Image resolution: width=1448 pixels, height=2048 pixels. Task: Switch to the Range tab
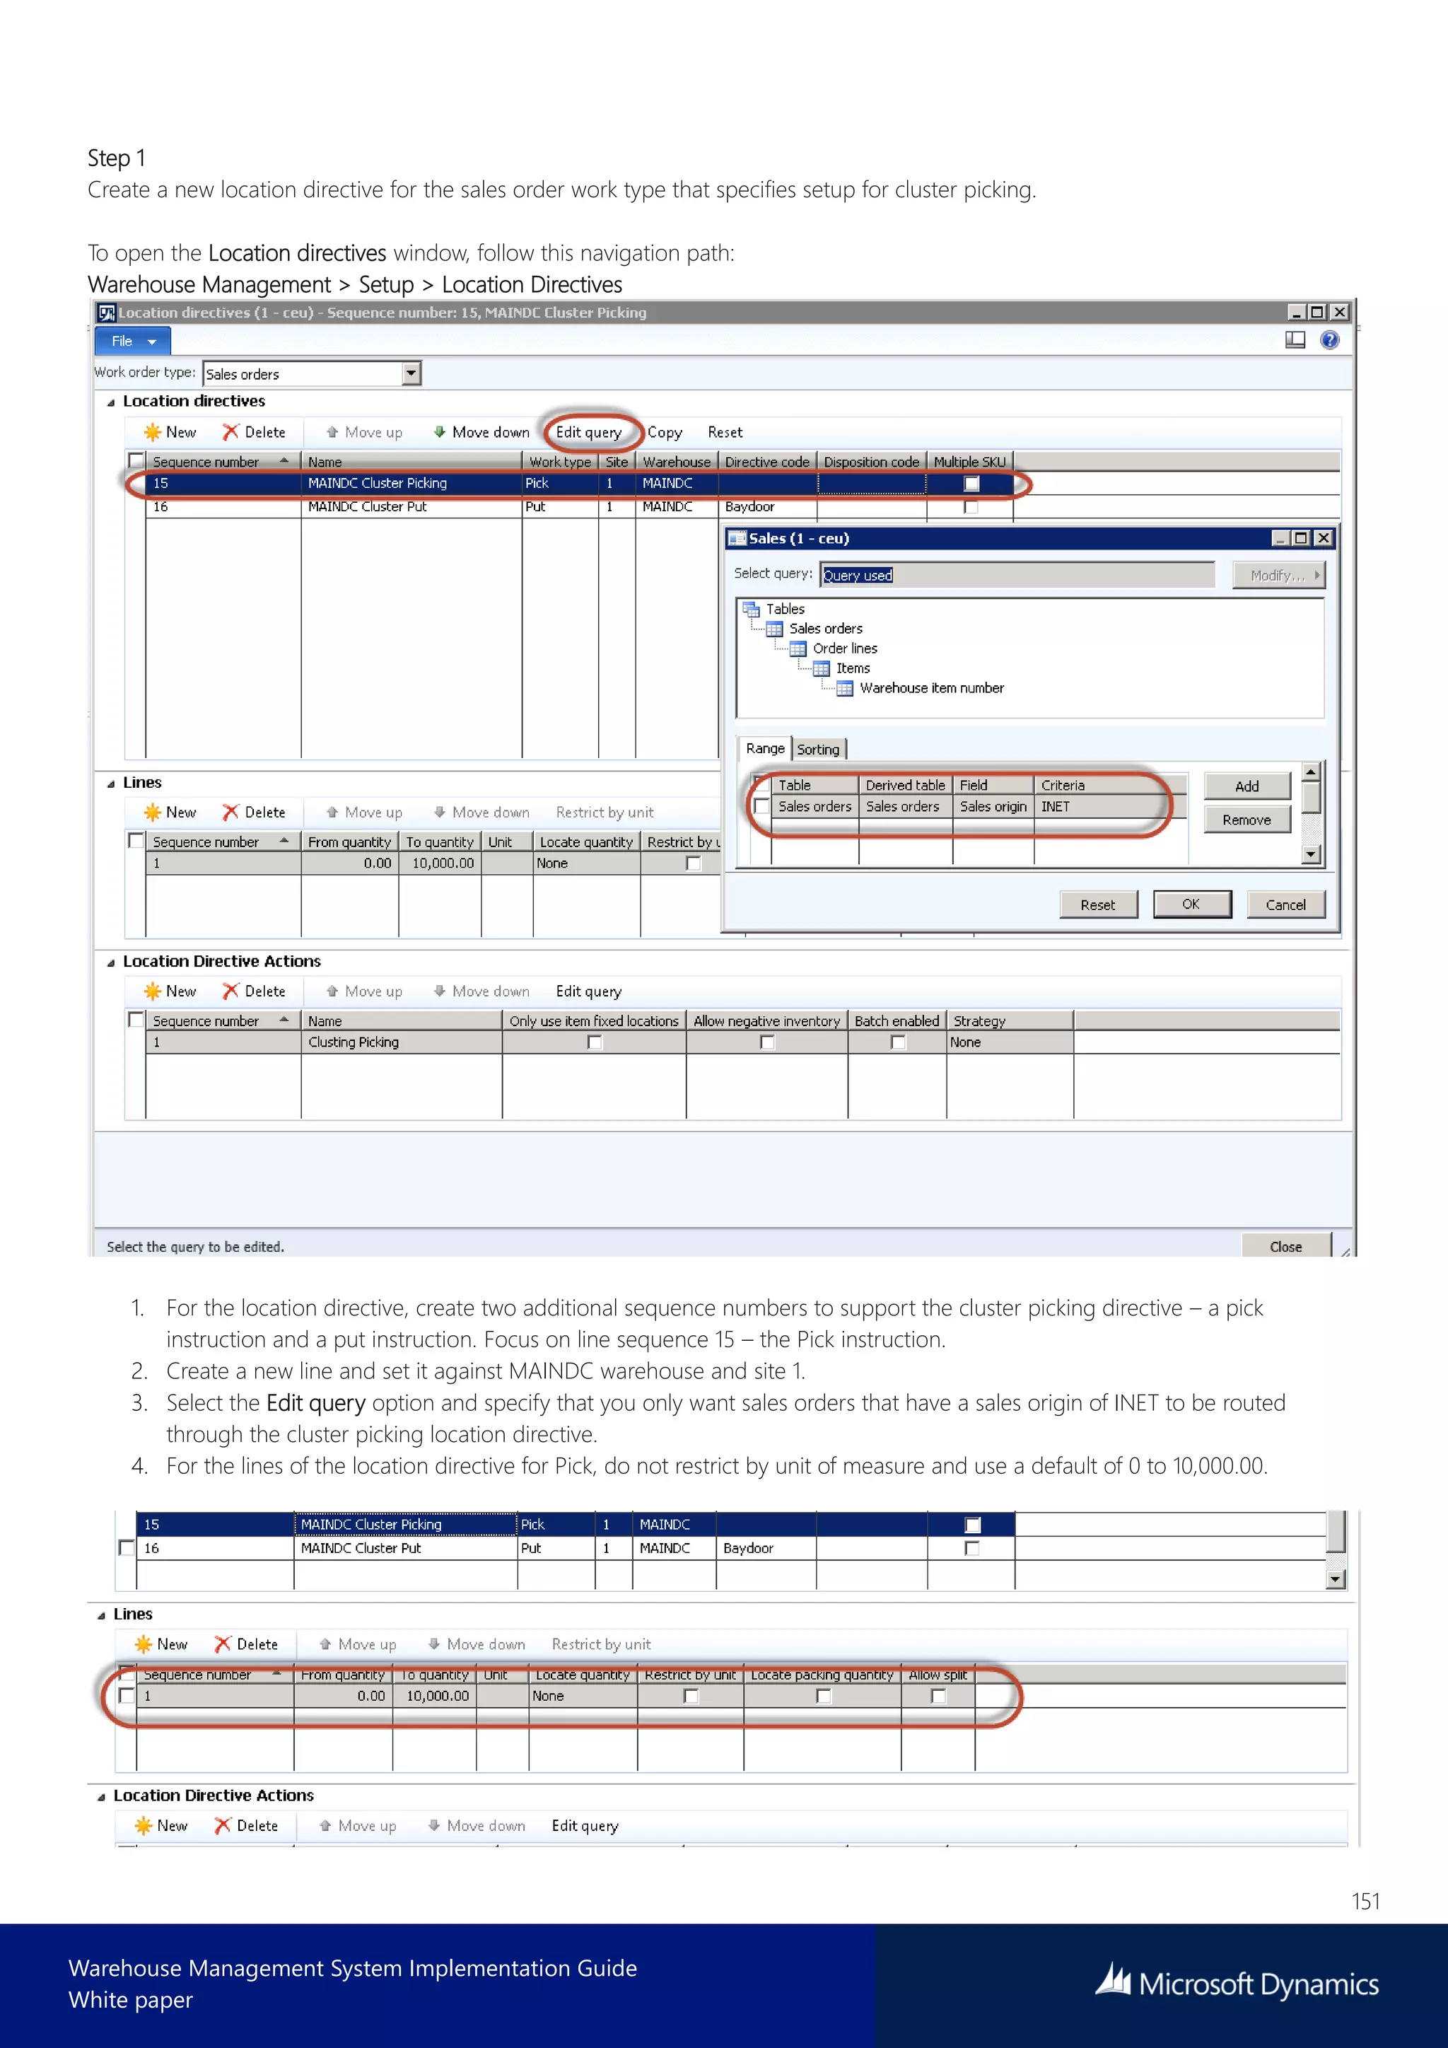tap(765, 748)
